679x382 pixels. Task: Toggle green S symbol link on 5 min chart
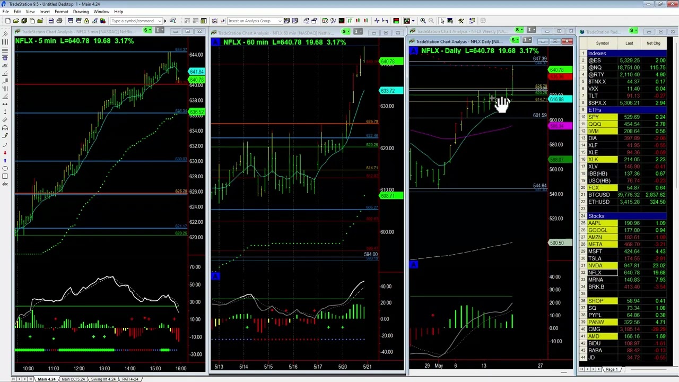(147, 30)
